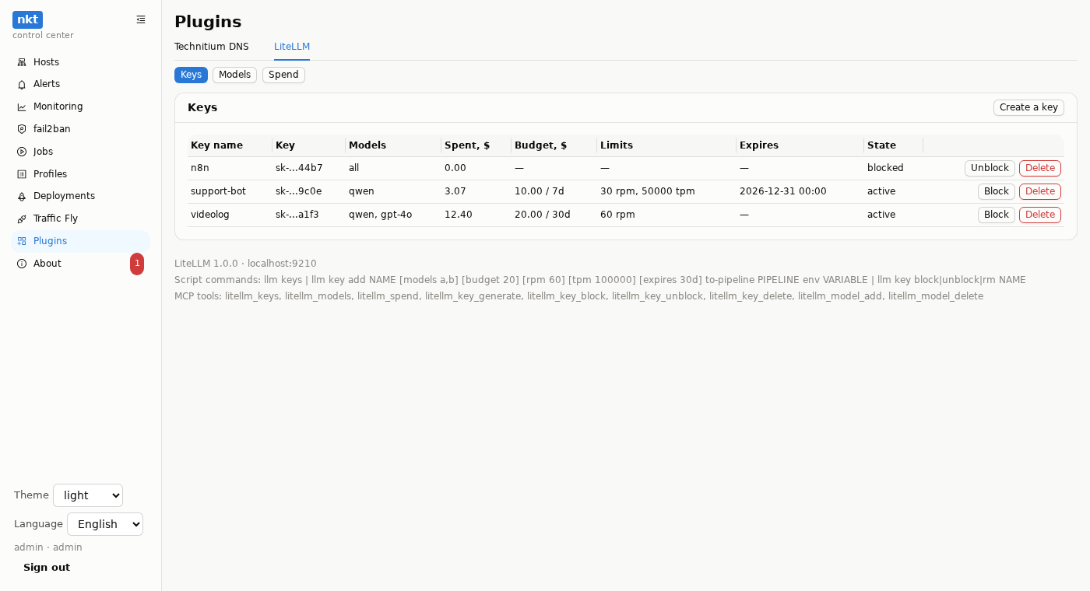Open the Hosts page from sidebar

[x=81, y=62]
